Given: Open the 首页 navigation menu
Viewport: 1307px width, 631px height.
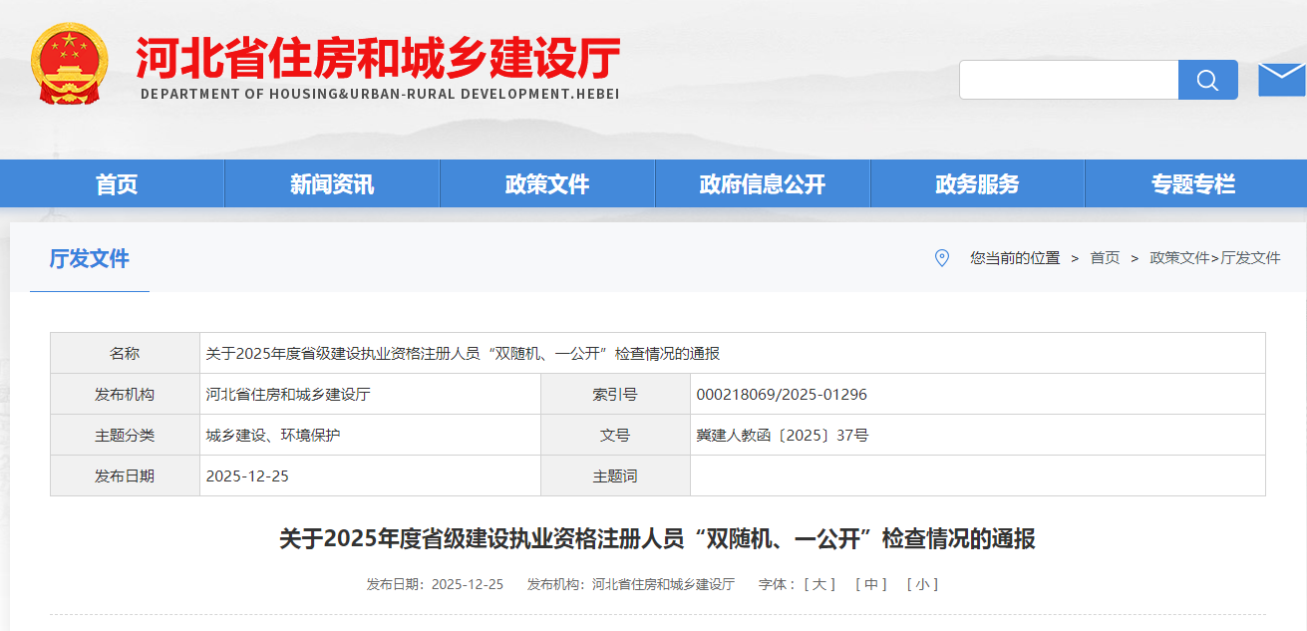Looking at the screenshot, I should tap(117, 184).
